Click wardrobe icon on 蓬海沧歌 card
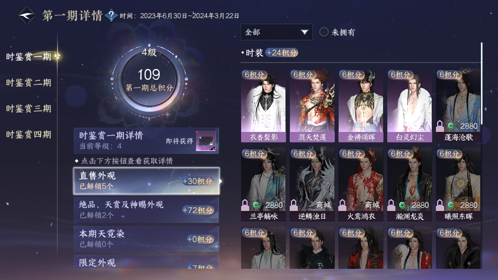The image size is (498, 280). [x=439, y=126]
